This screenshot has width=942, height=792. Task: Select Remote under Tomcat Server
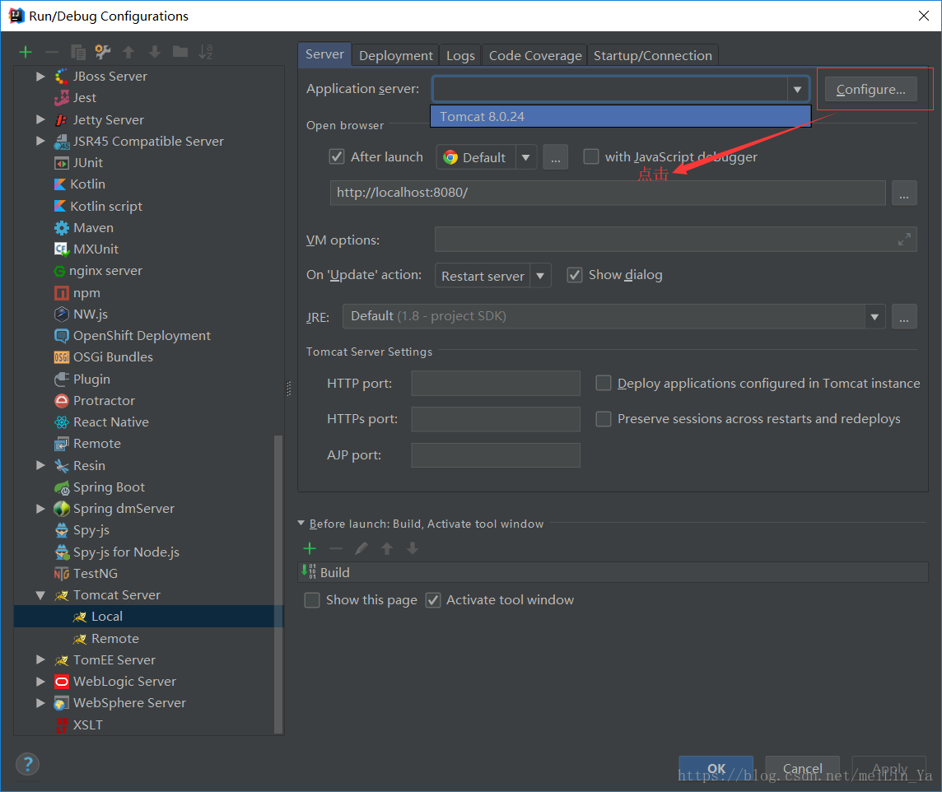pyautogui.click(x=114, y=639)
